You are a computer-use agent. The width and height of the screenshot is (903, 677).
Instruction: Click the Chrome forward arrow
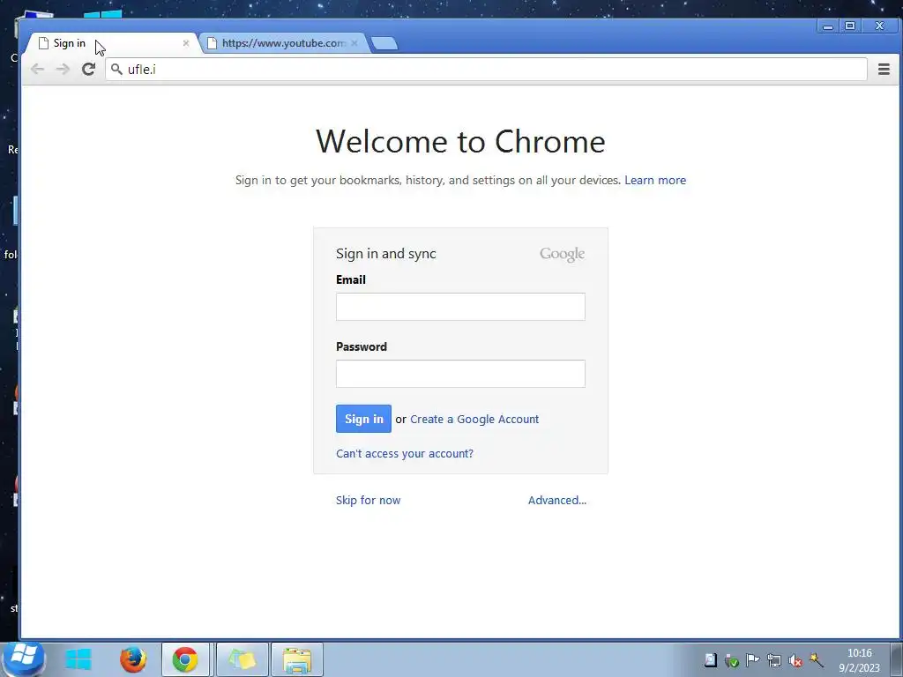(x=63, y=69)
